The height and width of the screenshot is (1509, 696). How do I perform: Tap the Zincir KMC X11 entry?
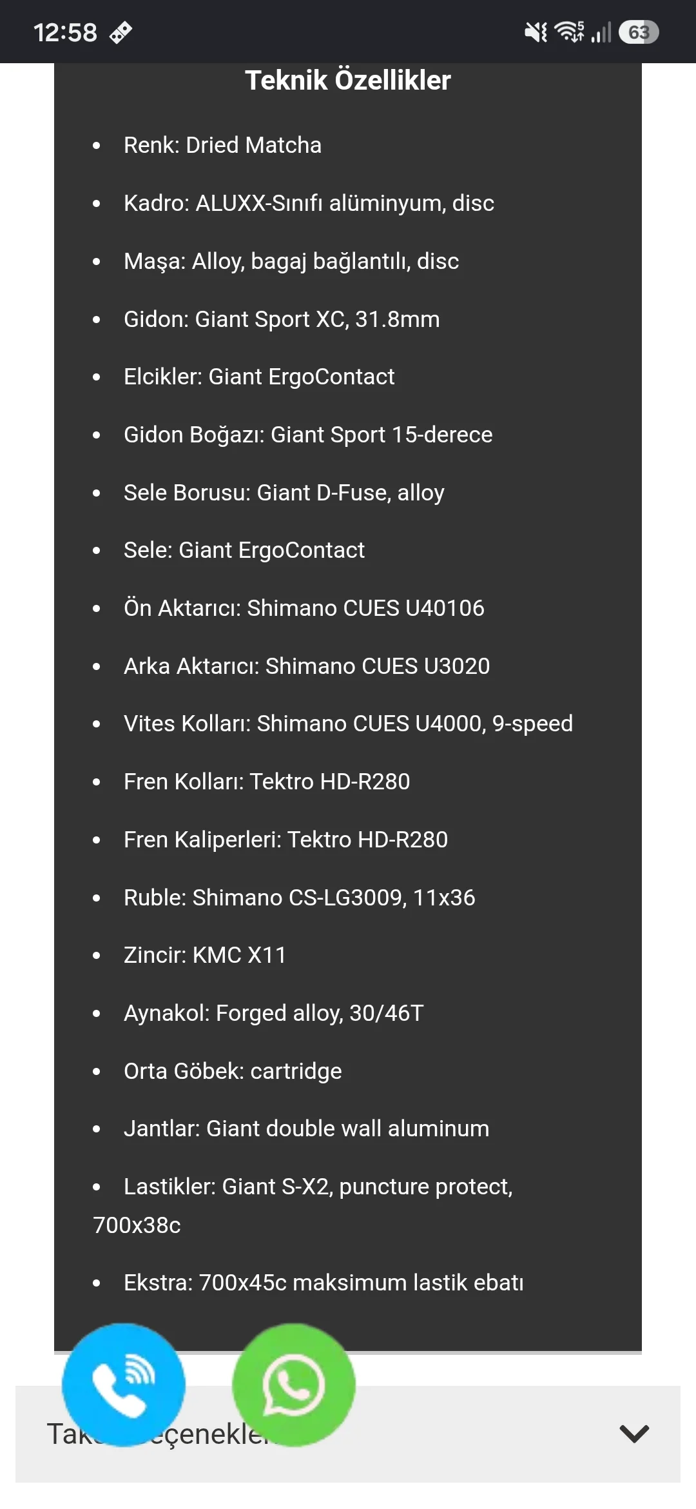(205, 955)
